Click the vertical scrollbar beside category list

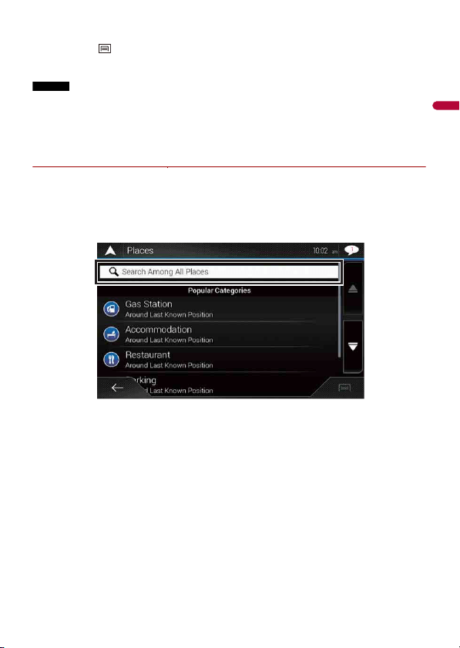pos(340,321)
